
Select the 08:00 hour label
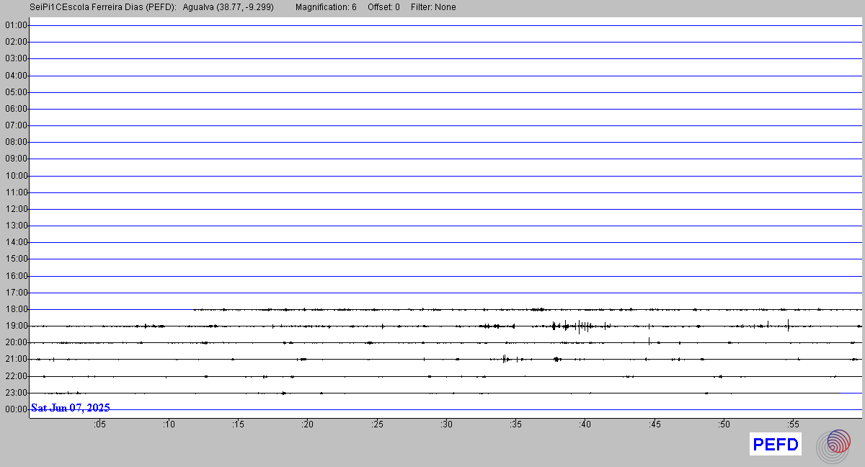pyautogui.click(x=16, y=142)
